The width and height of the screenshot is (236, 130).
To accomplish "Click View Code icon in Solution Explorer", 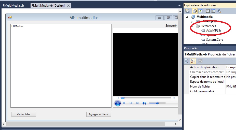I will [208, 11].
